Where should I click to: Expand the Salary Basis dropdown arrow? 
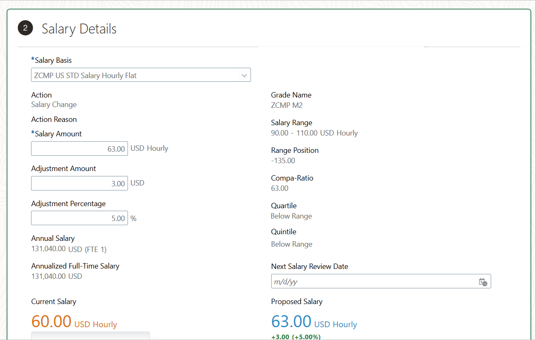[244, 76]
